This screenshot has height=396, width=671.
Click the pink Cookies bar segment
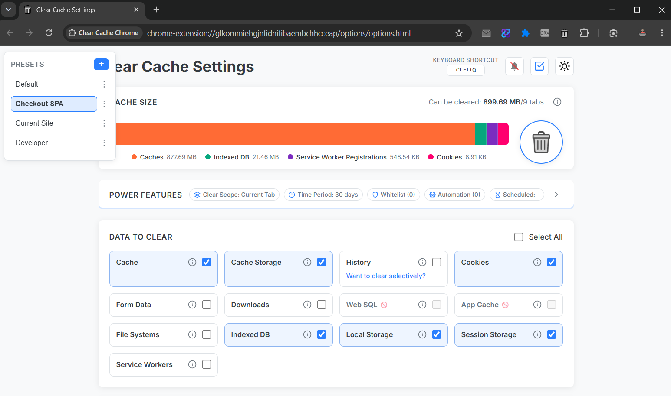click(x=503, y=134)
